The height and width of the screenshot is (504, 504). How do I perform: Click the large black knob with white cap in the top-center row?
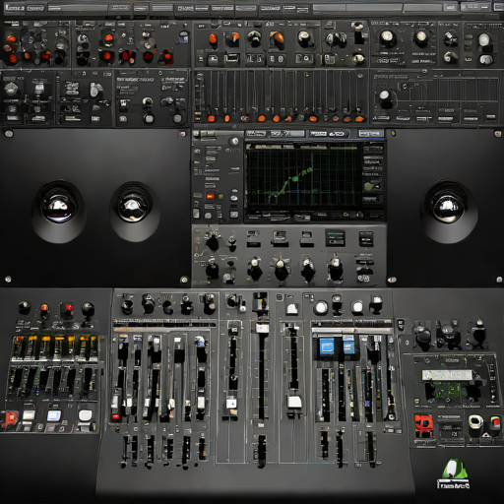(304, 37)
